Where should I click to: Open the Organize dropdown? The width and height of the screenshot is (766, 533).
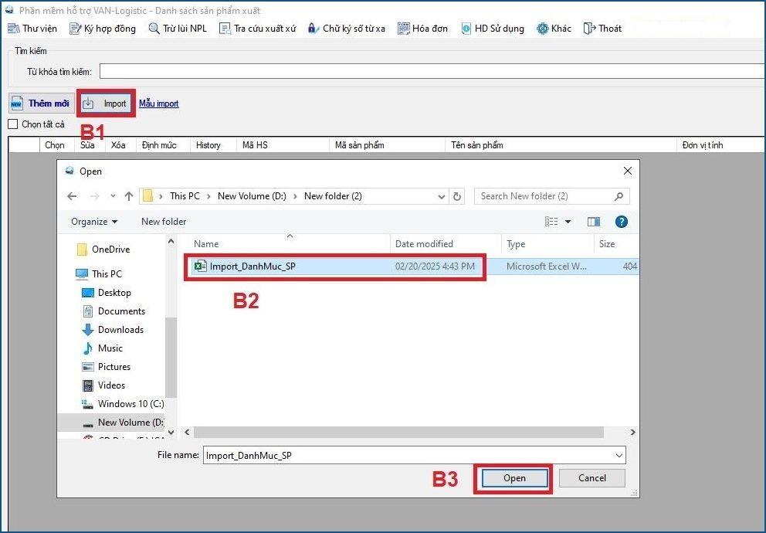point(94,222)
